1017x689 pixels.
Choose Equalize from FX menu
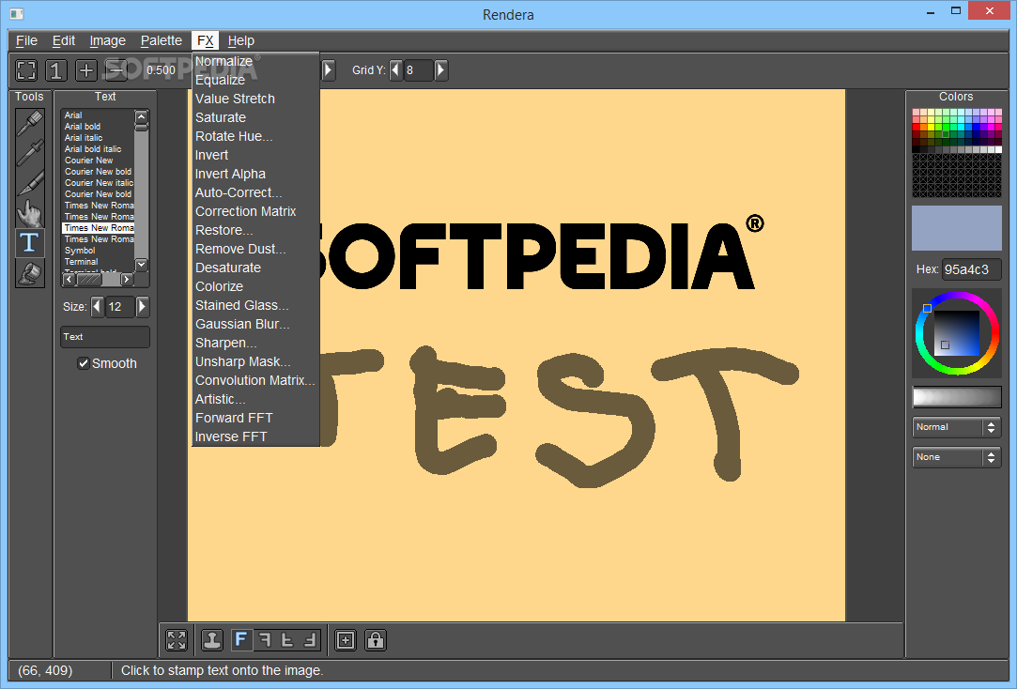coord(255,81)
